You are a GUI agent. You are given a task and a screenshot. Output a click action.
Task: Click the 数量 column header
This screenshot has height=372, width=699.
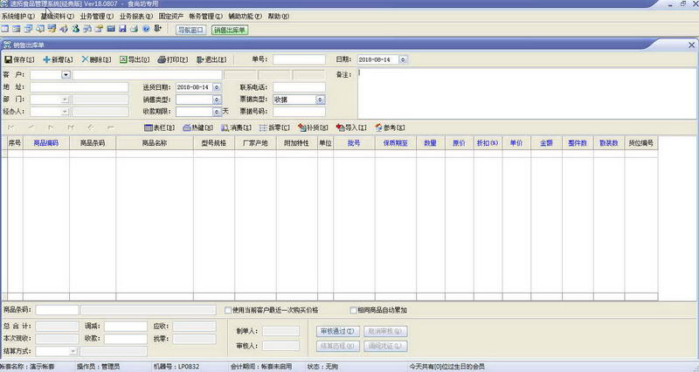pos(430,143)
